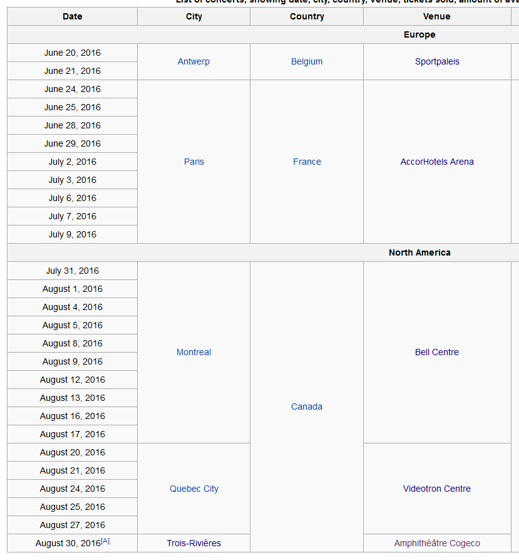Select the July 6, 2016 date cell

coord(73,198)
